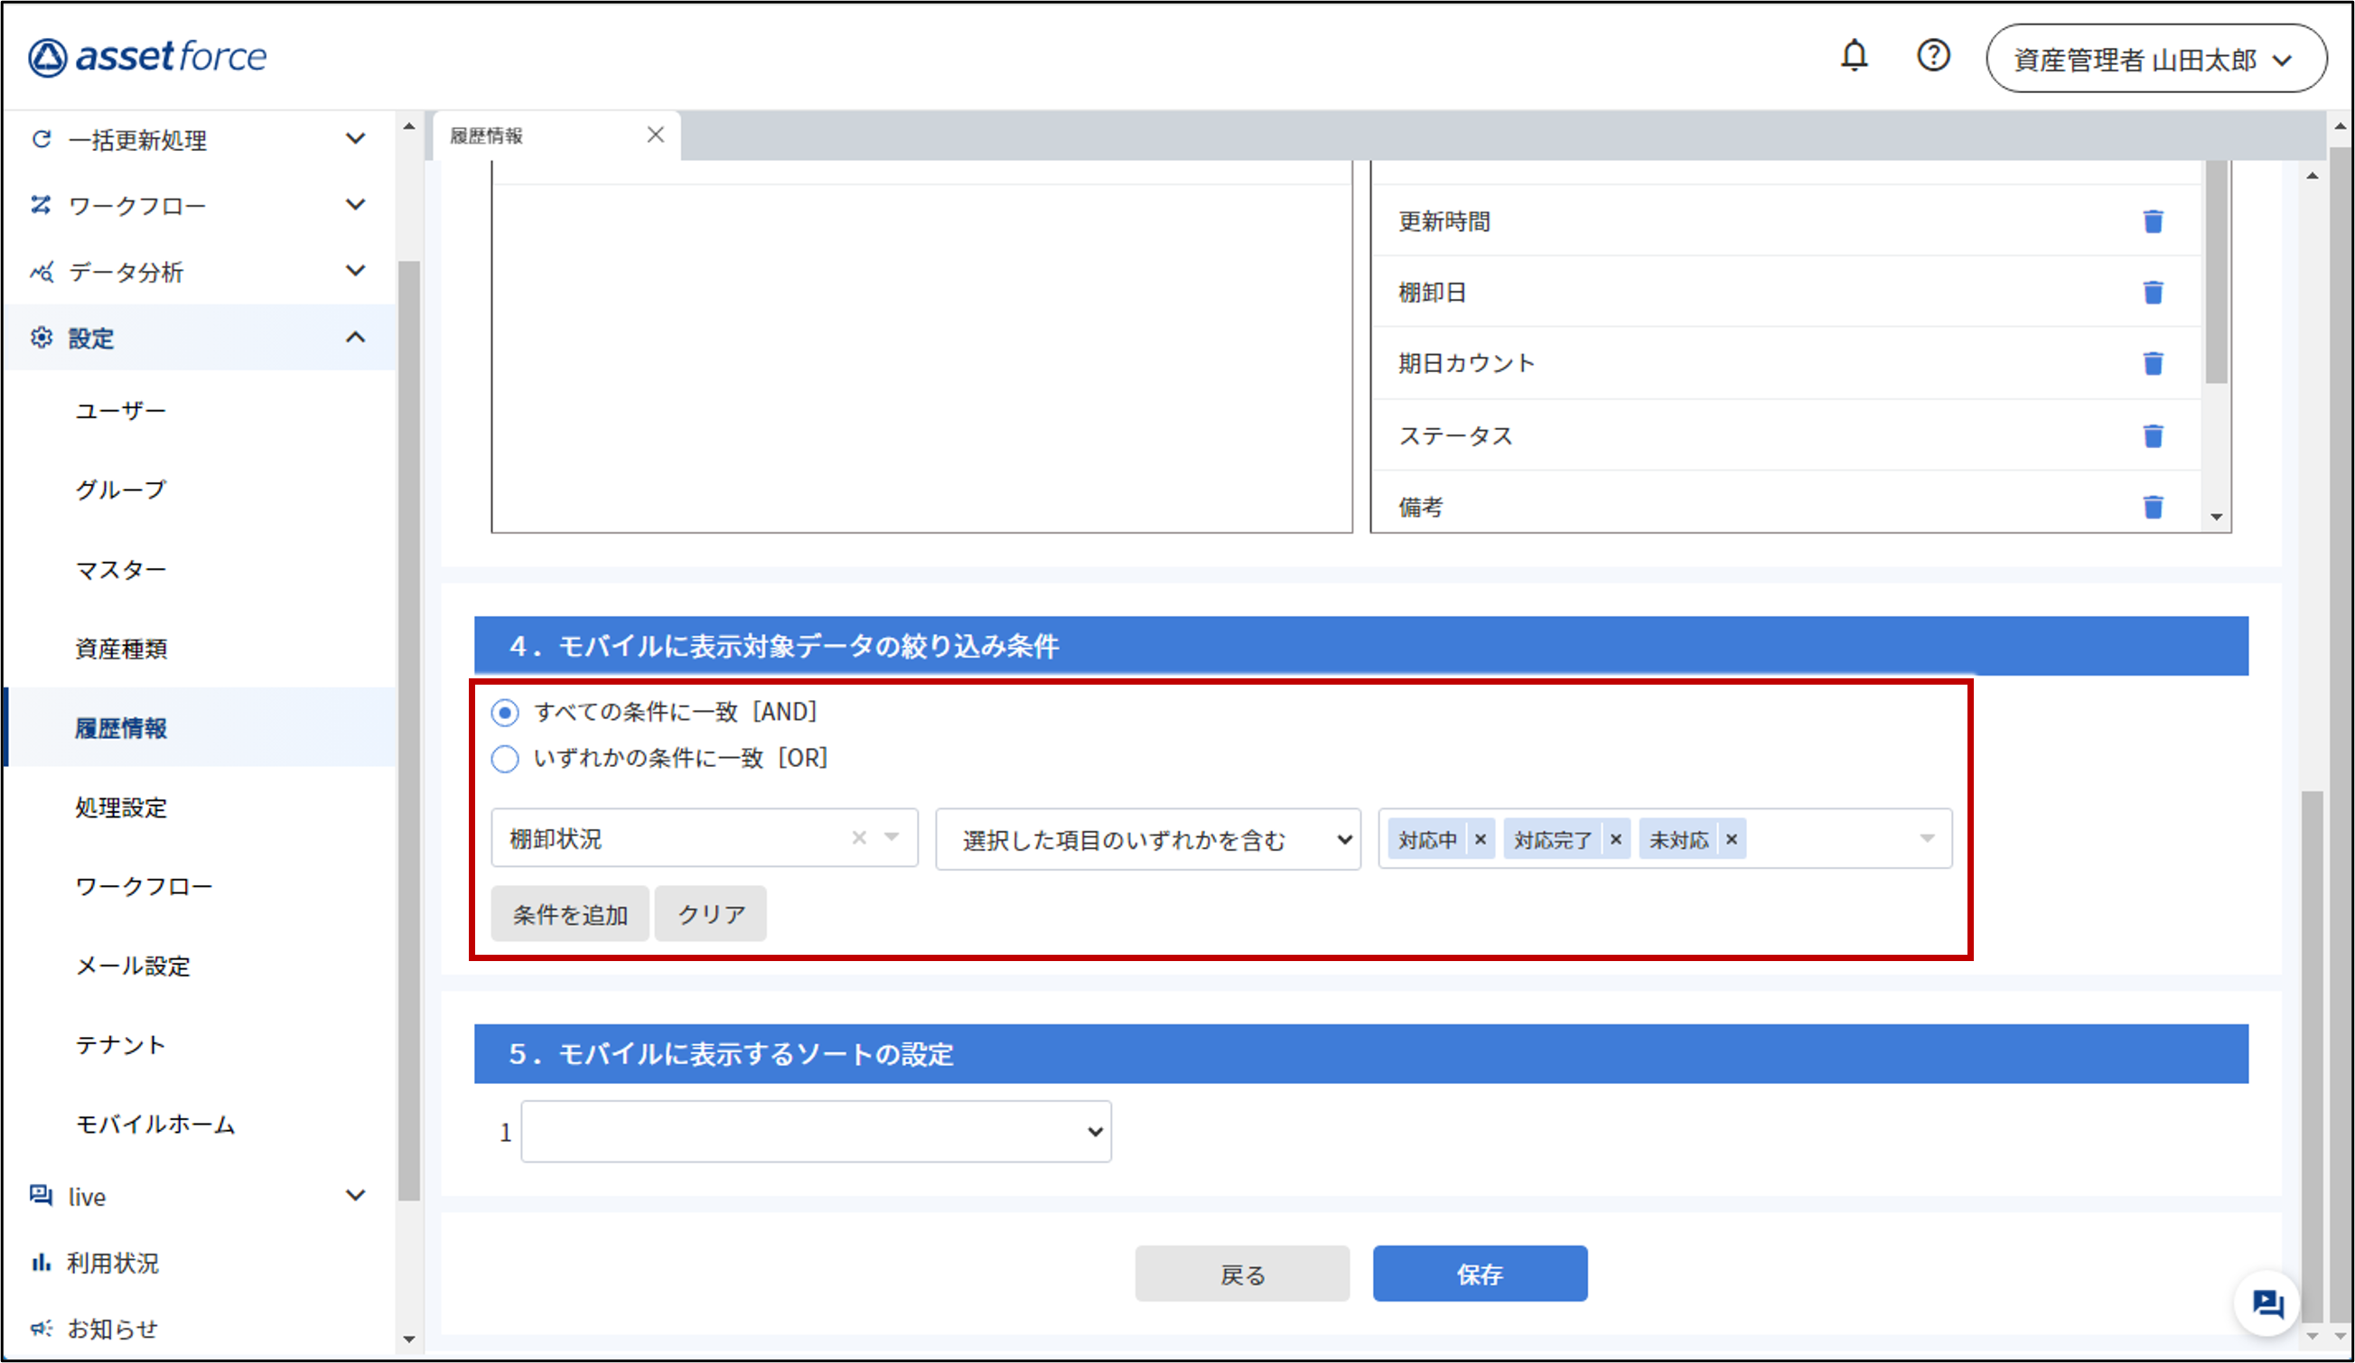Click the sidebar vertical scrollbar
This screenshot has height=1363, width=2355.
coord(408,731)
